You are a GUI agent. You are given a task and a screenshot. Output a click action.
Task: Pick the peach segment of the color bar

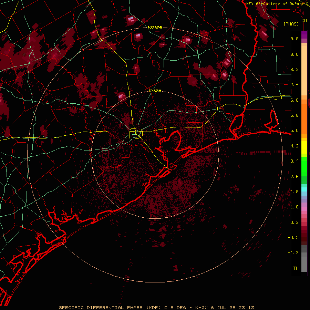tap(304, 71)
